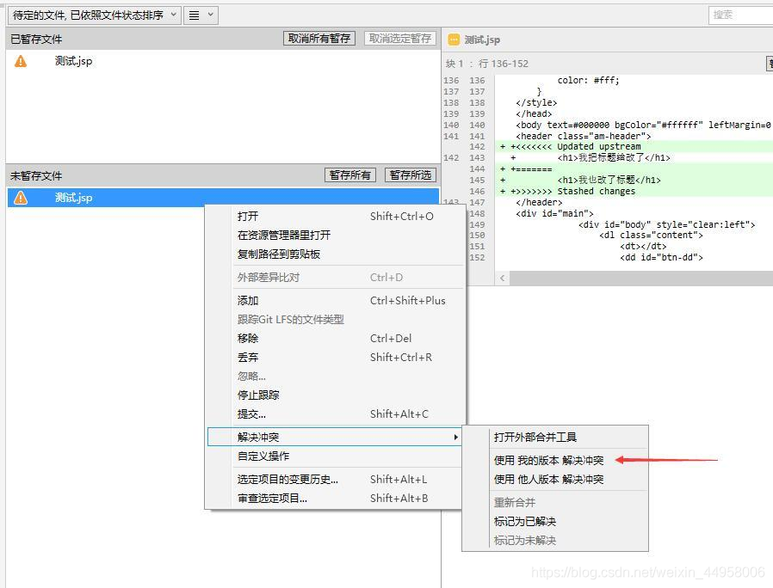
Task: Click the conflict warning icon in staged files
Action: [21, 61]
